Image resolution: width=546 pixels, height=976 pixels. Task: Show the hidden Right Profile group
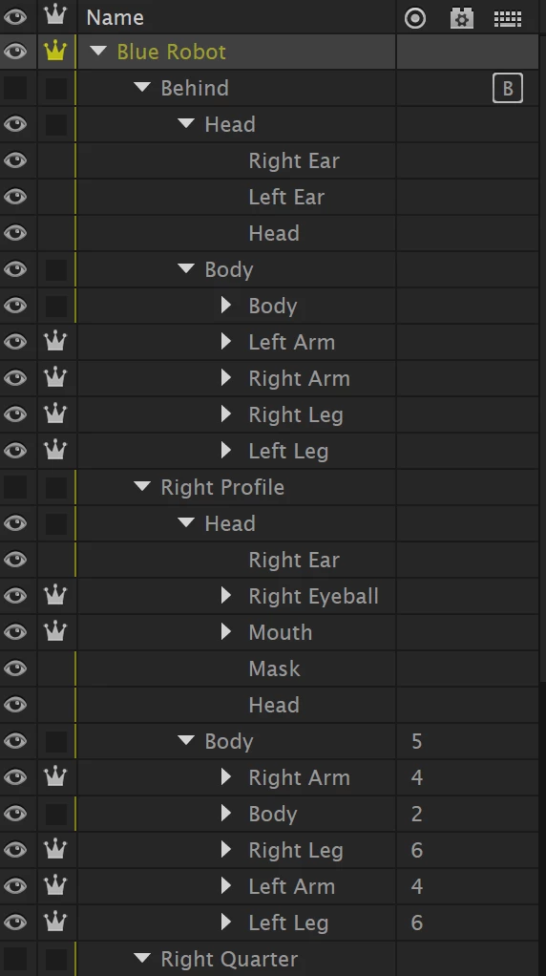pyautogui.click(x=15, y=487)
